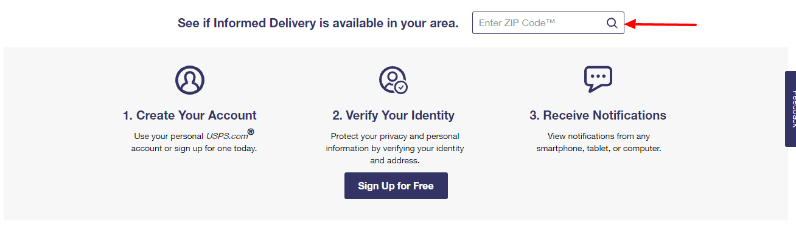Focus the Enter ZIP Code input field

coord(548,23)
